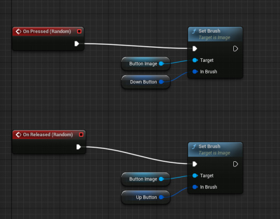Select lower Button Image variable node

coord(146,179)
